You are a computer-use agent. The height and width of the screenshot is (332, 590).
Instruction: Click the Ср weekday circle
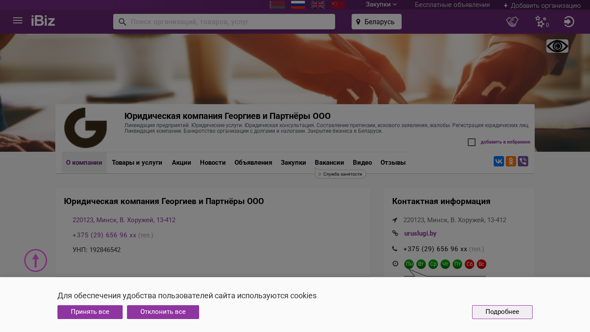pos(433,264)
